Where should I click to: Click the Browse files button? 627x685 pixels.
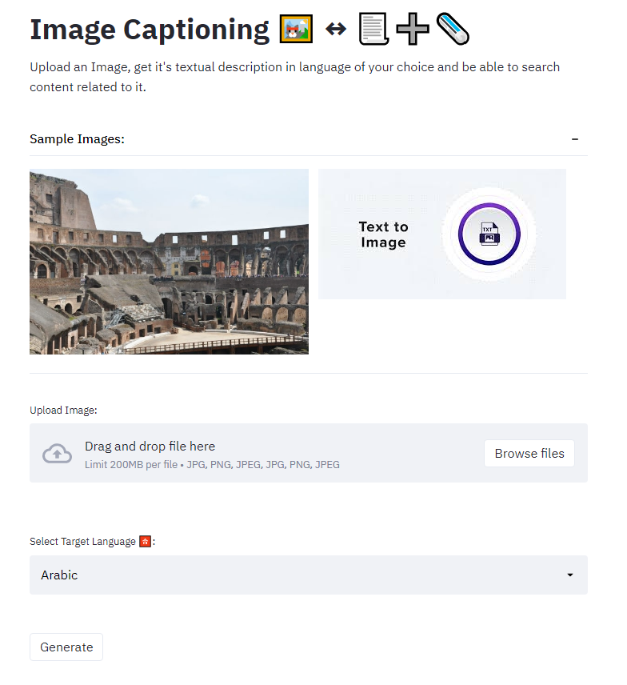tap(529, 454)
